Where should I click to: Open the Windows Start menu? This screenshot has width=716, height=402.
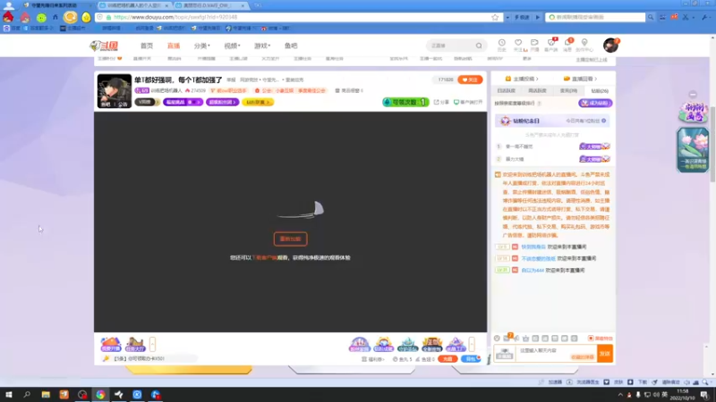pos(8,394)
